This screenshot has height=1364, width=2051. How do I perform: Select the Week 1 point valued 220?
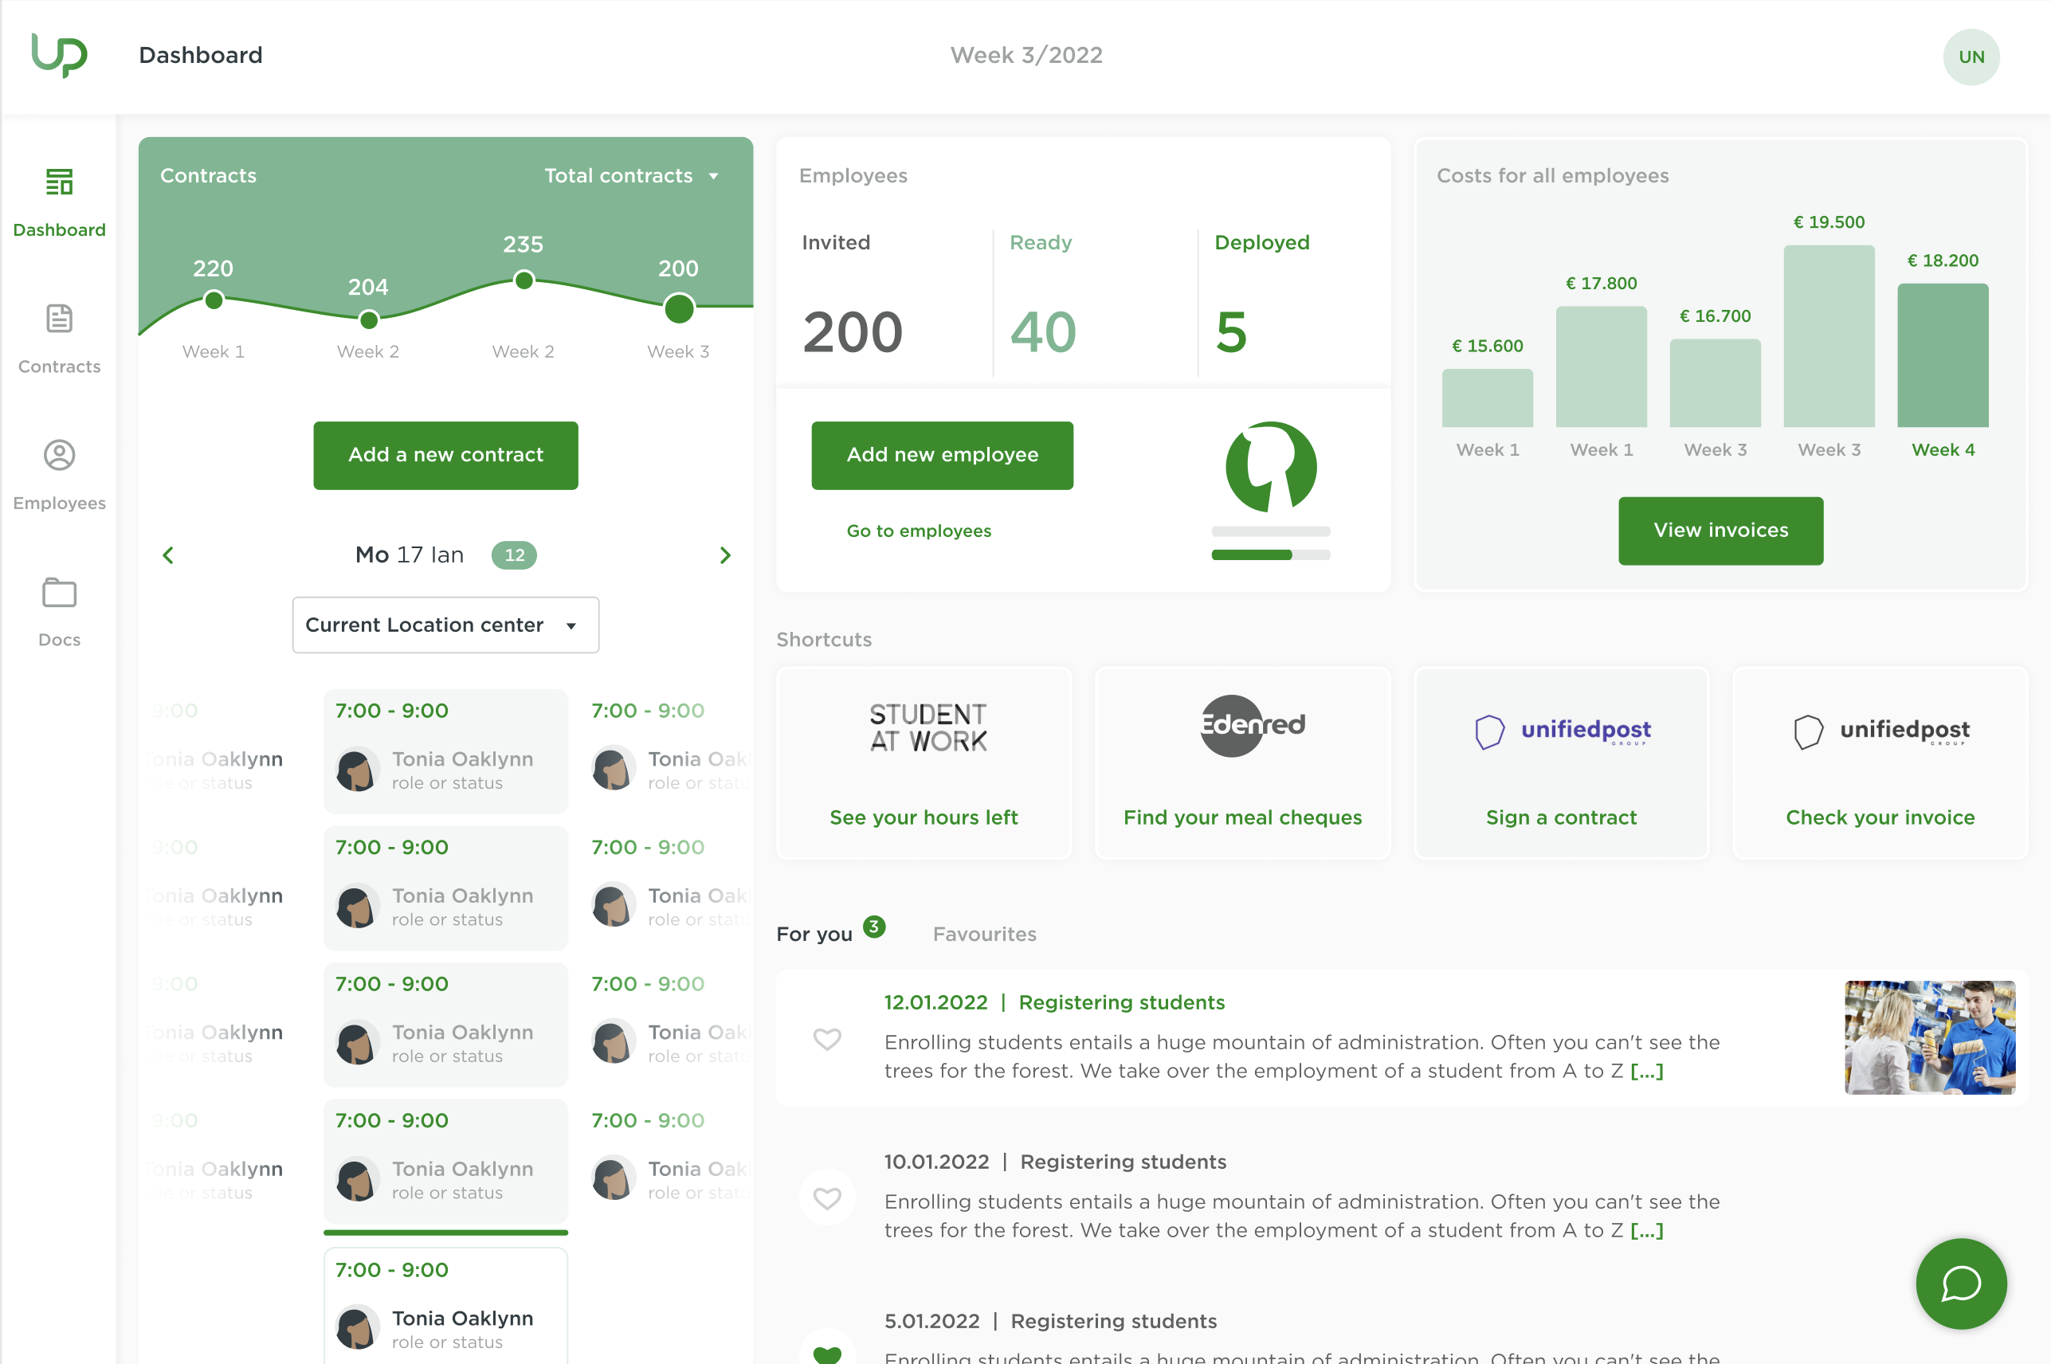(213, 300)
